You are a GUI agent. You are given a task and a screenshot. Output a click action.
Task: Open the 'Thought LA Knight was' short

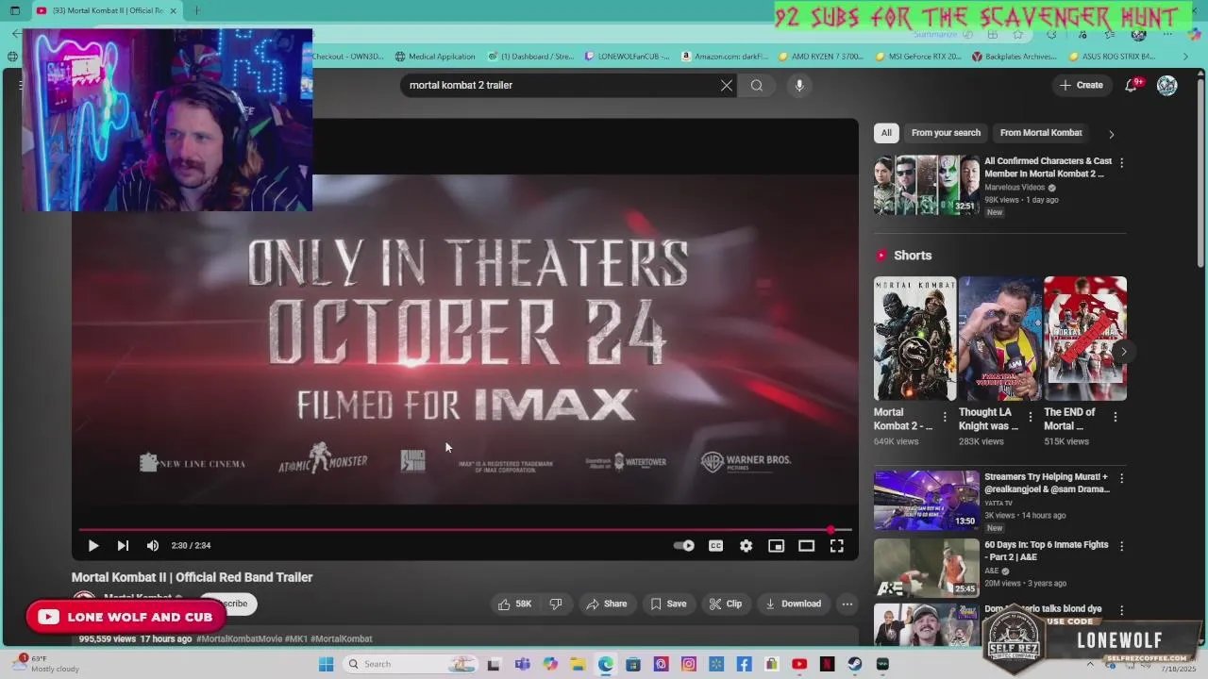coord(1000,339)
